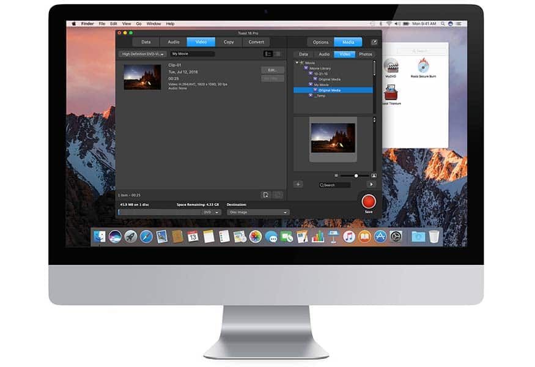The image size is (535, 367).
Task: Select the Data project tab
Action: 146,42
